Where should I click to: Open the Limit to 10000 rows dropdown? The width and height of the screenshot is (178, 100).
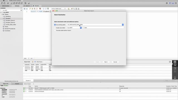point(58,9)
